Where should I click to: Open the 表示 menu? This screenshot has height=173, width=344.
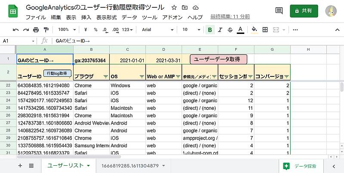[71, 17]
